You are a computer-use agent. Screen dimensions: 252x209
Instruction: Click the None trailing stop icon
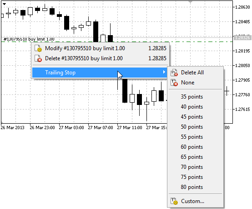pos(174,83)
